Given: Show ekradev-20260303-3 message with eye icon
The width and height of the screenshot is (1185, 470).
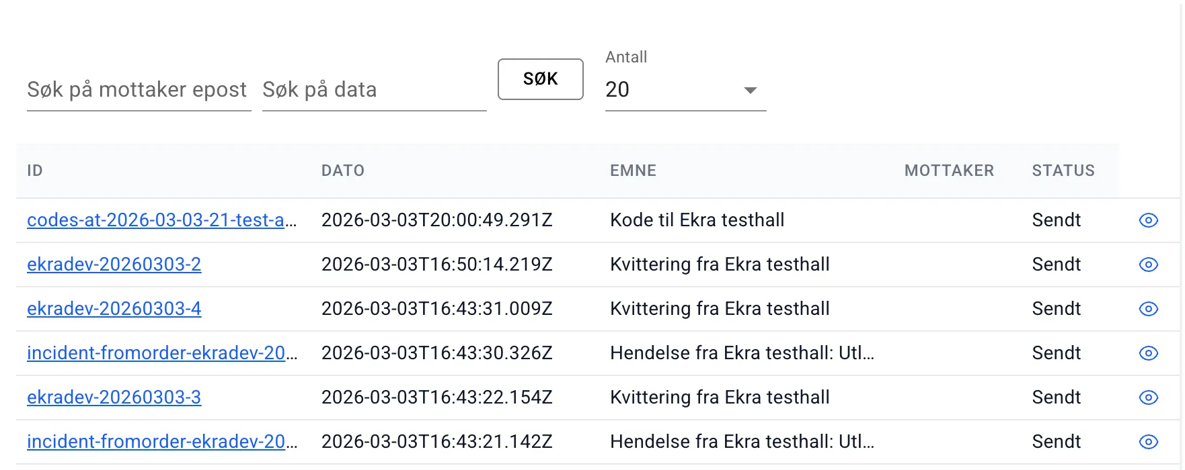Looking at the screenshot, I should 1148,397.
